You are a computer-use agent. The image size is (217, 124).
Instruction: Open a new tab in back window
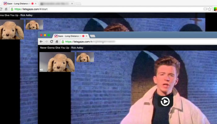coord(78,4)
